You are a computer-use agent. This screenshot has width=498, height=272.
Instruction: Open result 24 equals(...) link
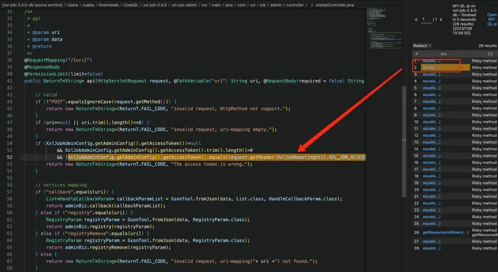[x=431, y=216]
